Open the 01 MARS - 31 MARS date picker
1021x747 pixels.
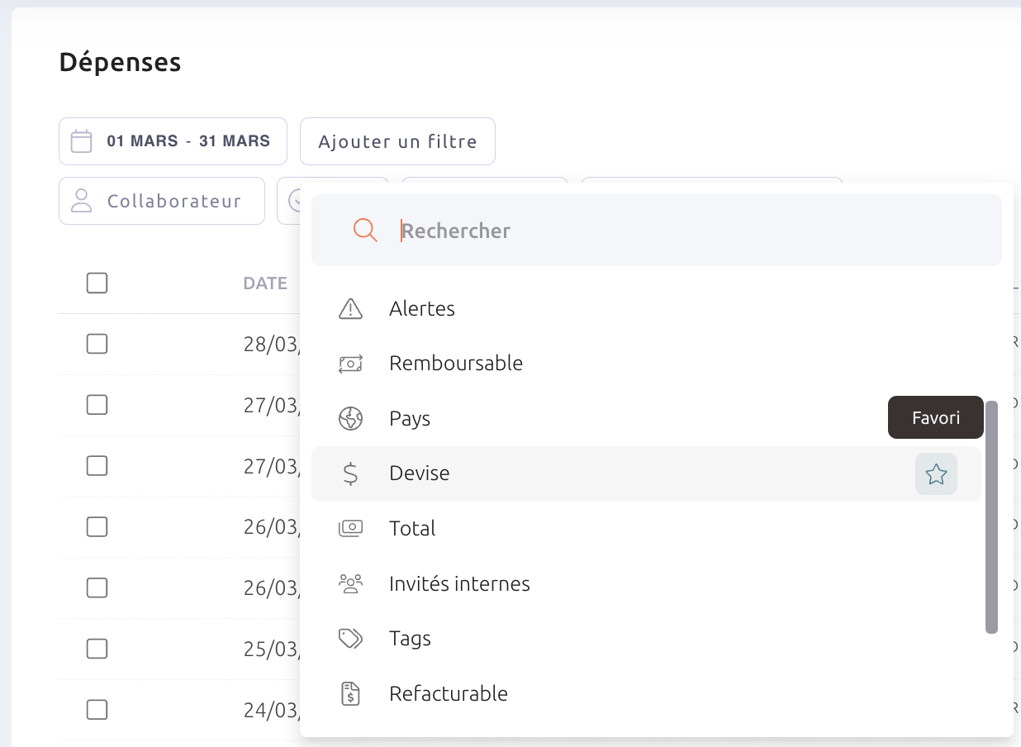click(x=173, y=141)
